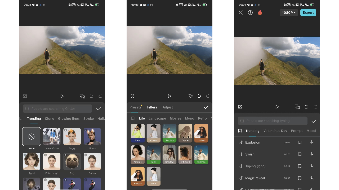
Task: Open the Presets tab
Action: 135,107
